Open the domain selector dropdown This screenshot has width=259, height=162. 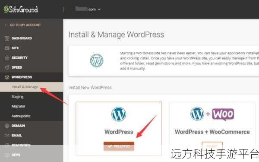[x=88, y=9]
